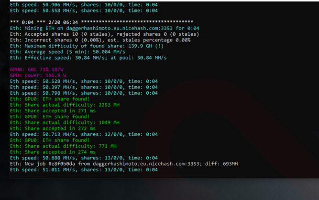Image resolution: width=319 pixels, height=200 pixels.
Task: Click the line 'Eth speed: 51.011 MH/s'
Action: pos(84,170)
